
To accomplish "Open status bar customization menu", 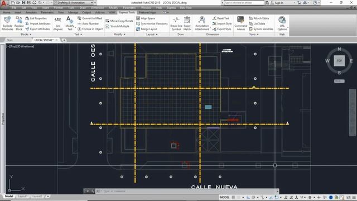I will 354,197.
